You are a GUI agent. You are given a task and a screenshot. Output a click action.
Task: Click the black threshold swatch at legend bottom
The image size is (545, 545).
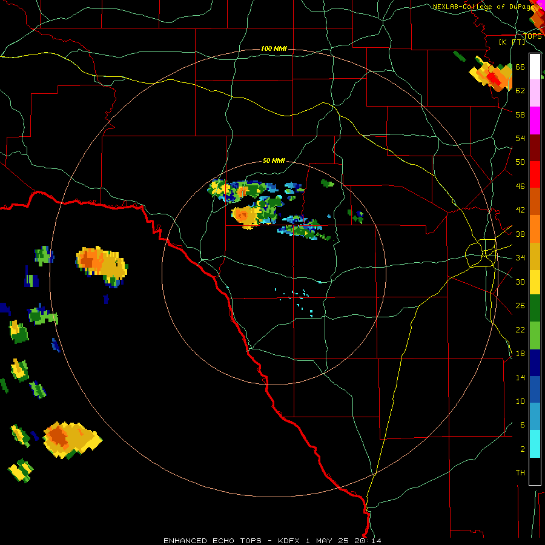(x=535, y=471)
